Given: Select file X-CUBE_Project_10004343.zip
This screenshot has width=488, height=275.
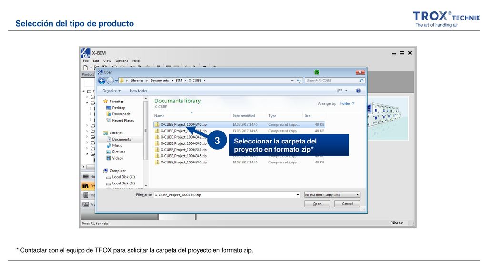Looking at the screenshot, I should point(183,143).
